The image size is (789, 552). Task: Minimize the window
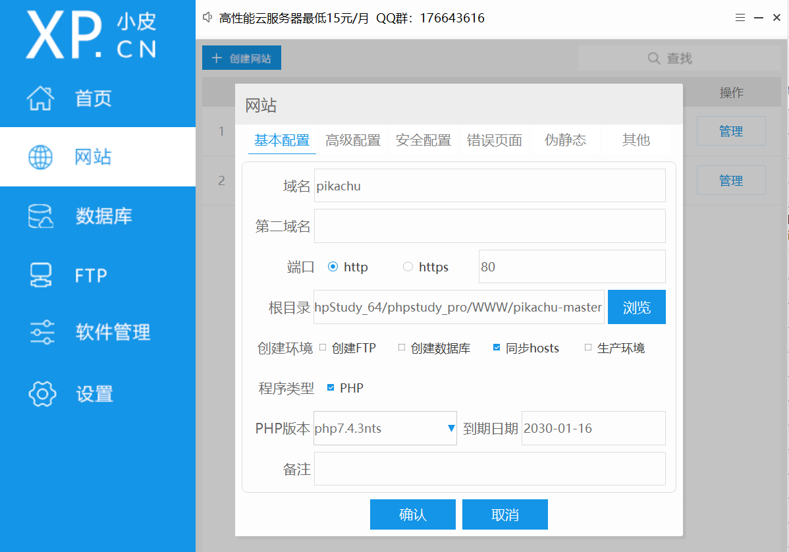coord(758,18)
